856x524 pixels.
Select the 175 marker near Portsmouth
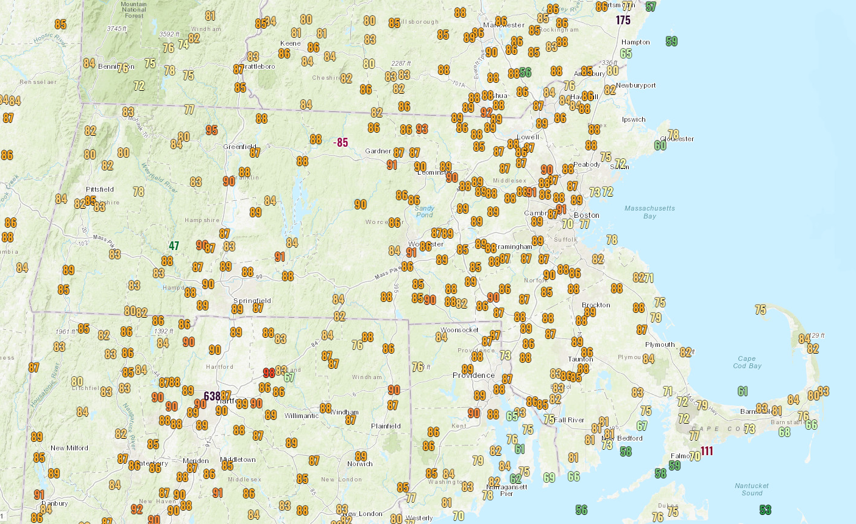pos(623,20)
